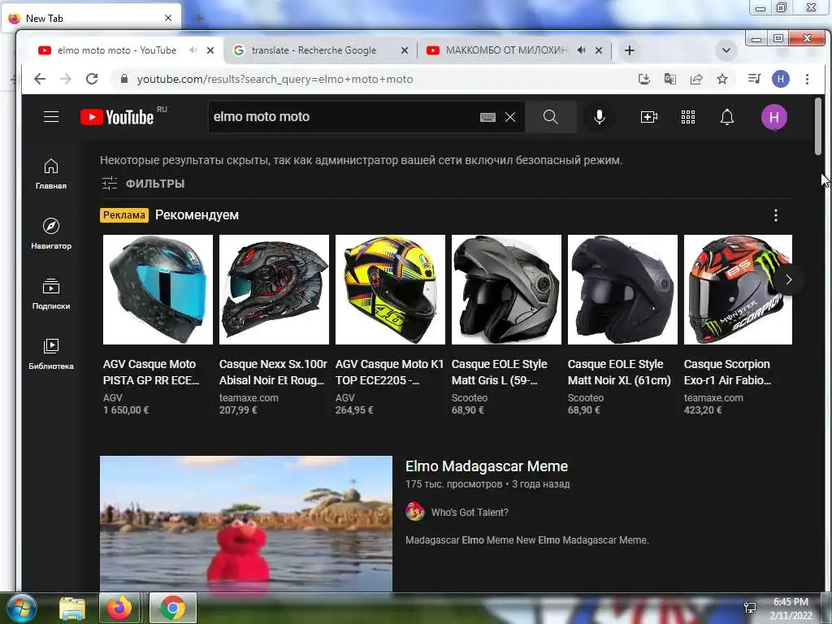Click the yellow AGV K1 helmet image
The image size is (832, 624).
(x=390, y=290)
